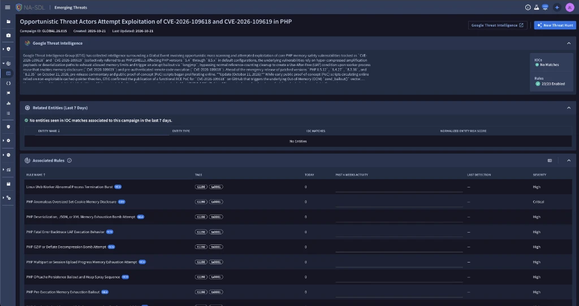Screen dimensions: 579x306
Task: Open the folder icon in sidebar
Action: coord(8,22)
